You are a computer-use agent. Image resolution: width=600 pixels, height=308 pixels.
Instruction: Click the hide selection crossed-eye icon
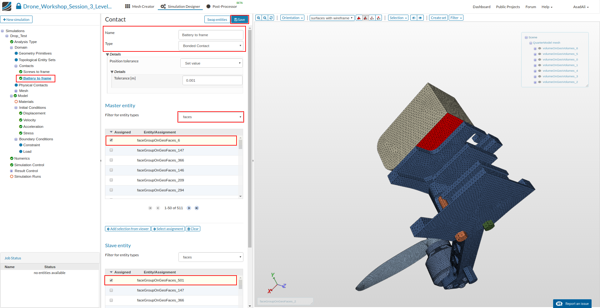(414, 18)
